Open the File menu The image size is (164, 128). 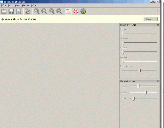coord(3,5)
